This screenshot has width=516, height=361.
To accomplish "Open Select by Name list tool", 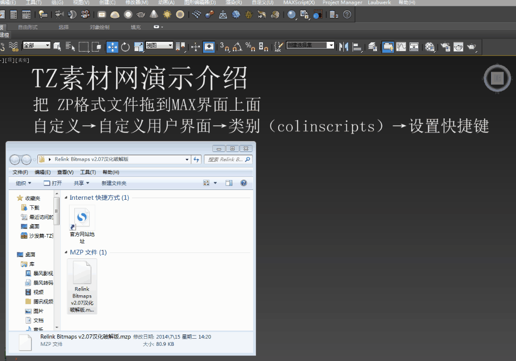I will pos(70,47).
